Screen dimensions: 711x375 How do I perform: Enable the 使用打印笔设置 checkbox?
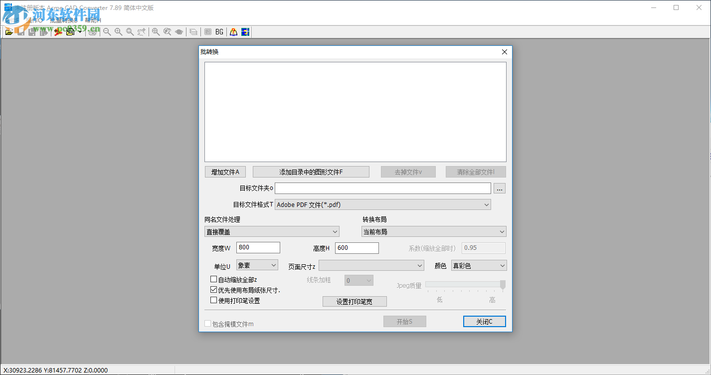[x=213, y=300]
